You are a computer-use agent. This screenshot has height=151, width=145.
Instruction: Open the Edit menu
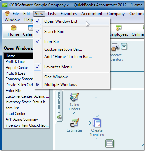(x=27, y=14)
